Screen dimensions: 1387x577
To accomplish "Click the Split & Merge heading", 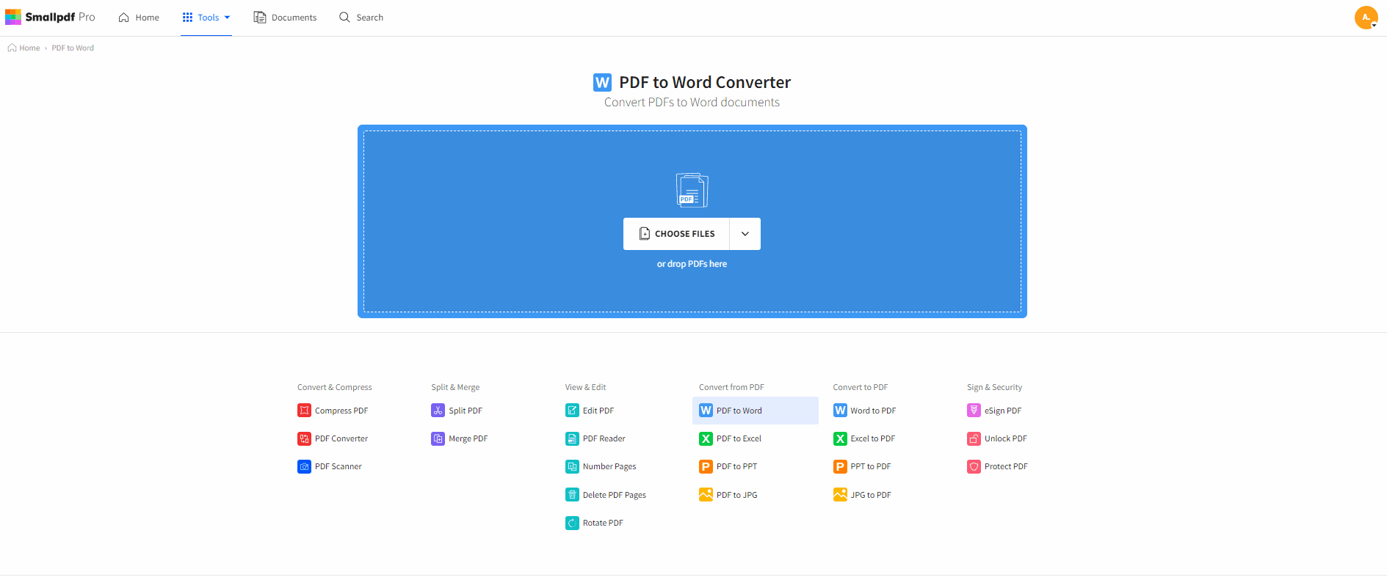I will 455,387.
